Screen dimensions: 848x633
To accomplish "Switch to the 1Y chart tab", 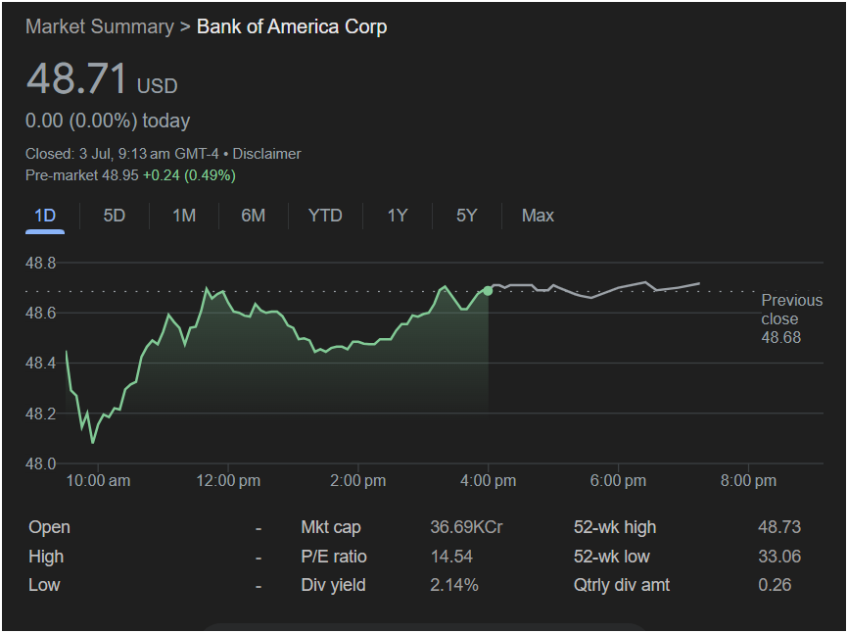I will [x=397, y=216].
